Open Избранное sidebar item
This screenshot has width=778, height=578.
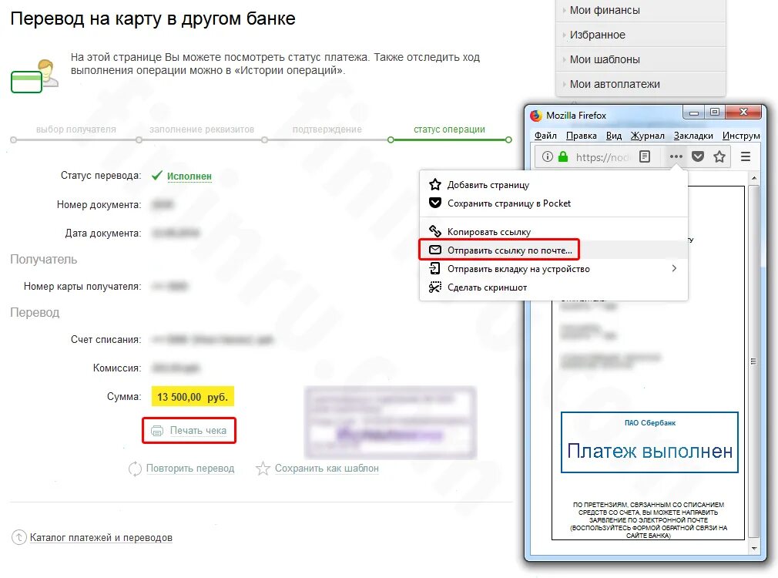tap(641, 35)
